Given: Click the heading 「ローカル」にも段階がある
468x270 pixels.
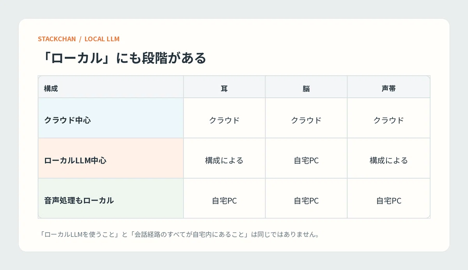Looking at the screenshot, I should (122, 58).
